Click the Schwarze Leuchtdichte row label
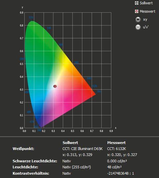The width and height of the screenshot is (159, 178). click(35, 161)
